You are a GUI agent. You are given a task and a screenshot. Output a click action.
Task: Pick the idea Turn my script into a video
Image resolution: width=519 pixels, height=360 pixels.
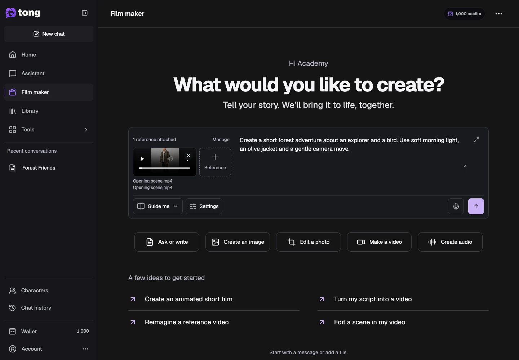[403, 299]
